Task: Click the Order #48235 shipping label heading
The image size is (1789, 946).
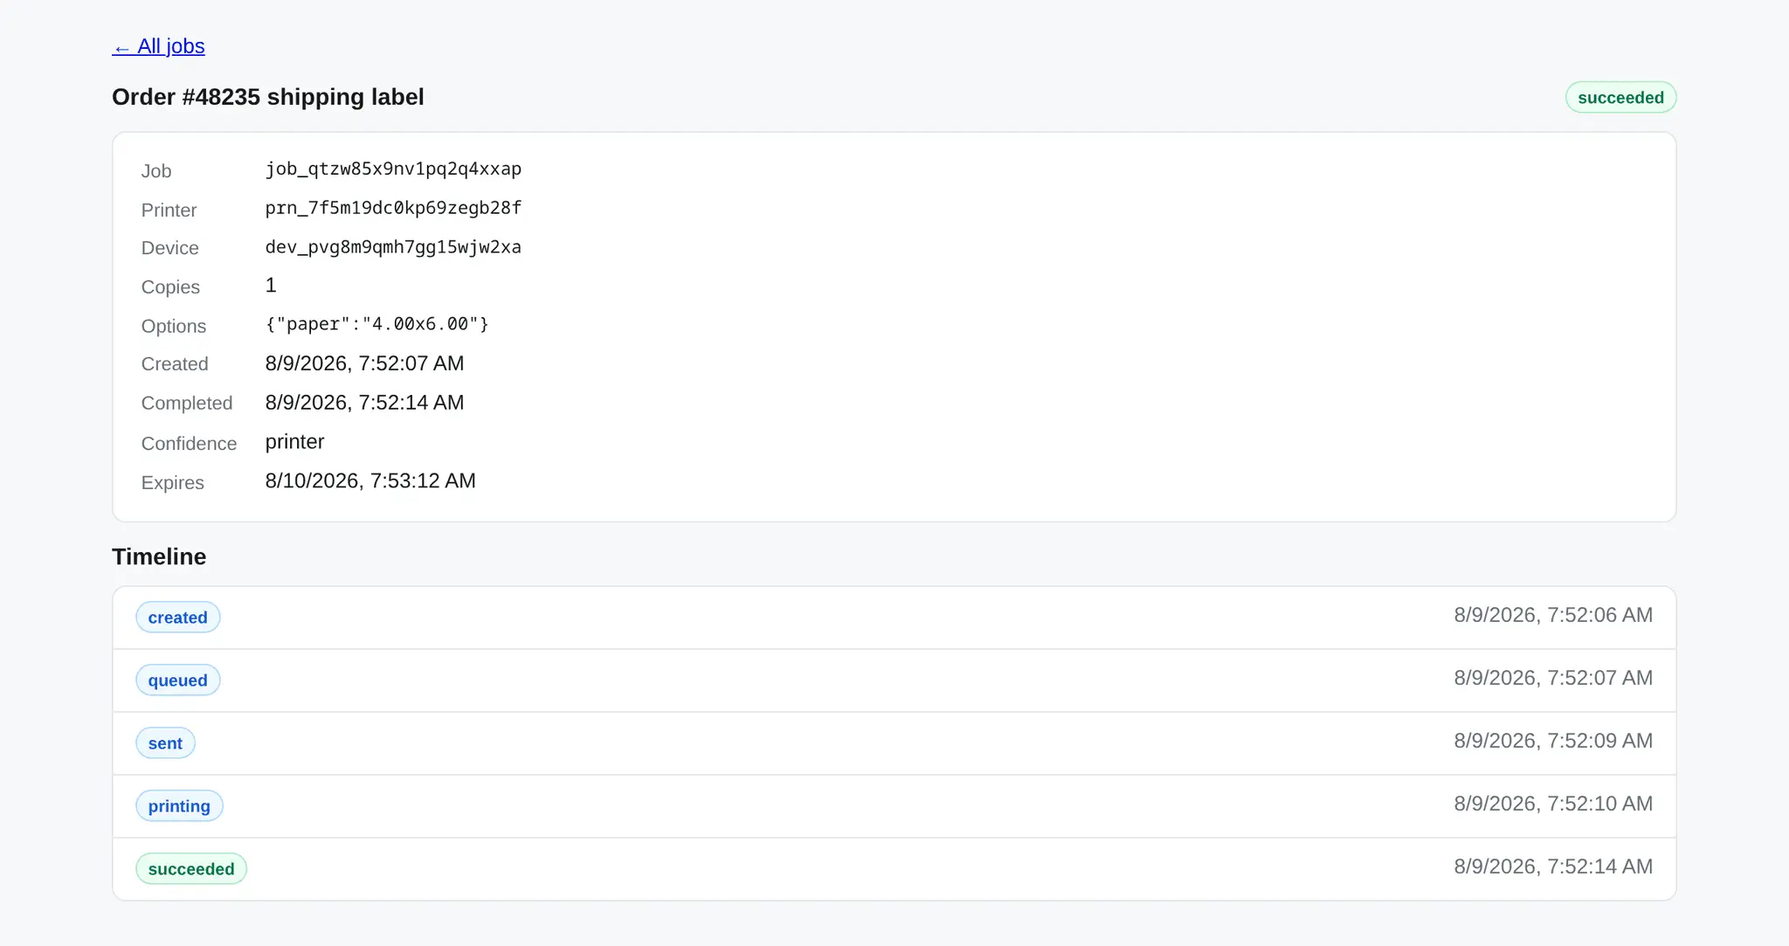Action: (268, 97)
